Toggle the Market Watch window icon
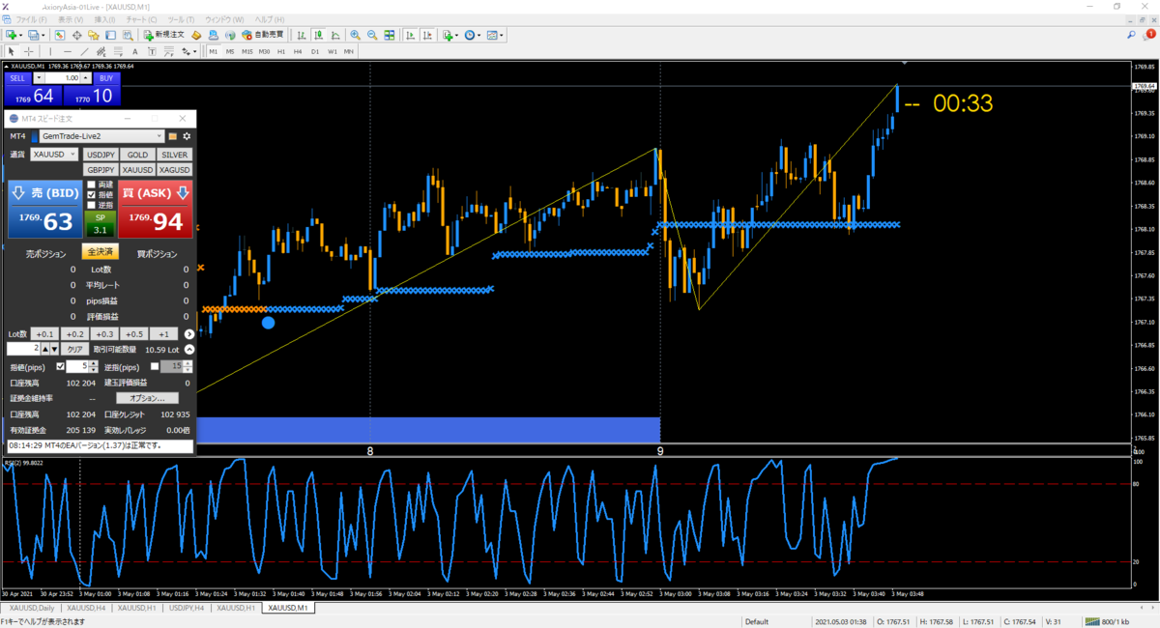The width and height of the screenshot is (1160, 628). click(x=60, y=35)
